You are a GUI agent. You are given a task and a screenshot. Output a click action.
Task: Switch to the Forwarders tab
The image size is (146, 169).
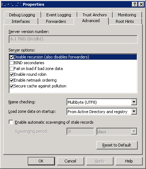point(56,21)
